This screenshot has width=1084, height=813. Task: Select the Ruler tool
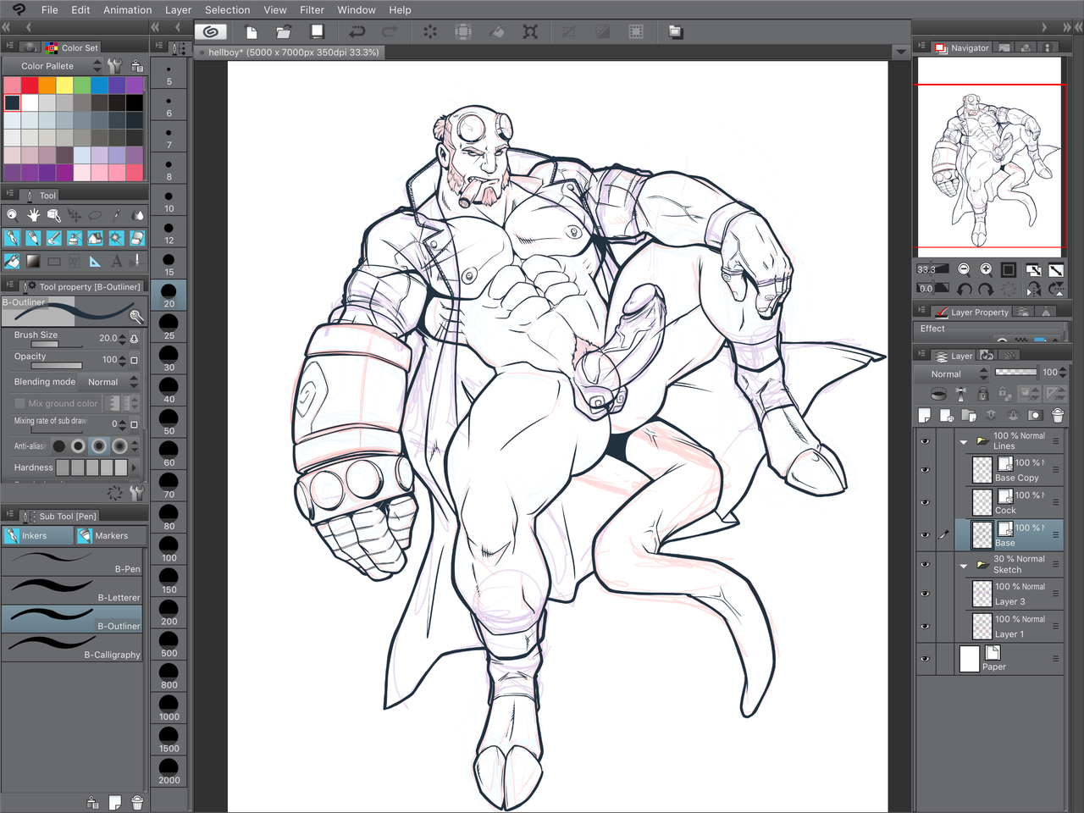95,261
